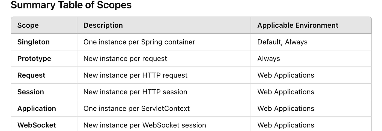
Task: Select 'New instance per request' description
Action: click(x=125, y=59)
